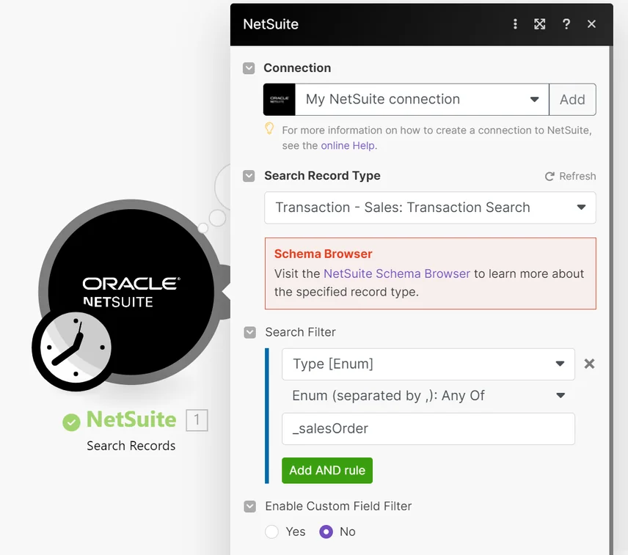Add a new NetSuite connection
628x555 pixels.
pyautogui.click(x=572, y=99)
